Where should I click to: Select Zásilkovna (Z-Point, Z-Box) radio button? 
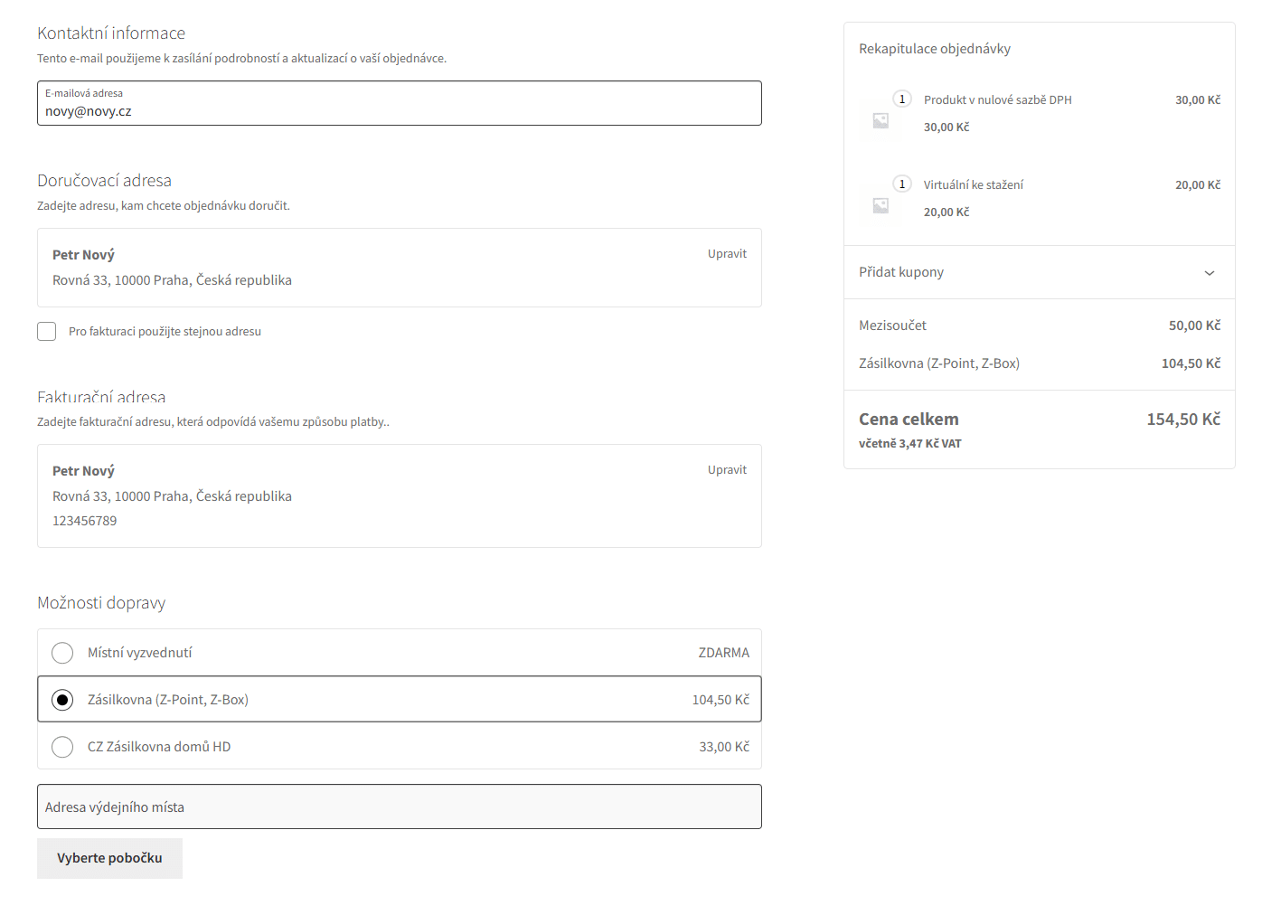pos(62,700)
